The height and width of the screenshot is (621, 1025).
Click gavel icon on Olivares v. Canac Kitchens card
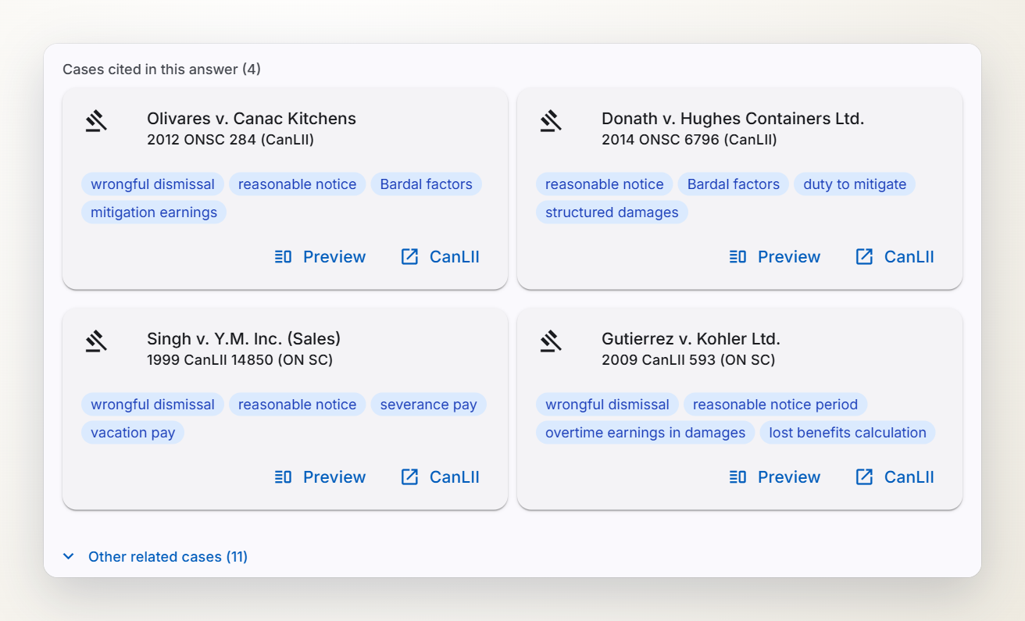(96, 121)
